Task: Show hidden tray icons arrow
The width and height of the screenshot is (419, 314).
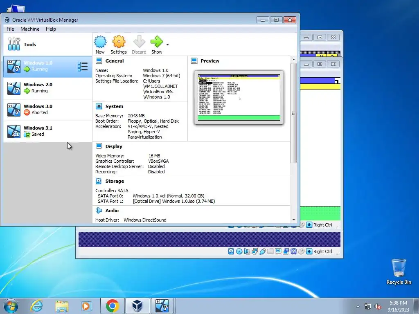Action: [358, 306]
